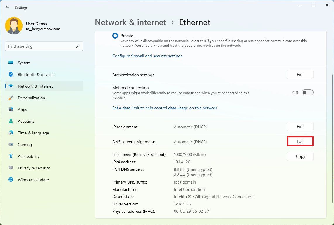The width and height of the screenshot is (334, 225).
Task: Toggle the Metered connection switch
Action: tap(307, 92)
